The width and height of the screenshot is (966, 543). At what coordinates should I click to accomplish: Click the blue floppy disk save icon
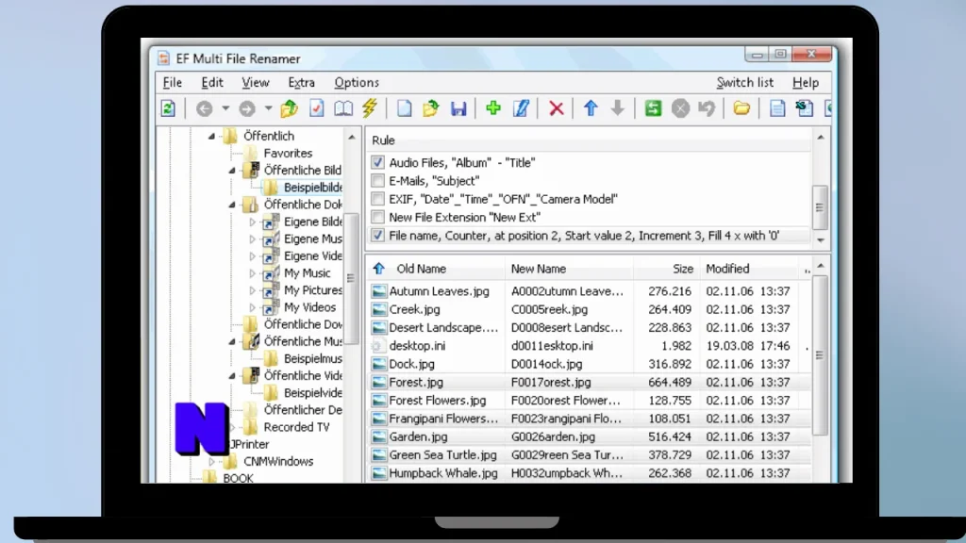[x=458, y=109]
